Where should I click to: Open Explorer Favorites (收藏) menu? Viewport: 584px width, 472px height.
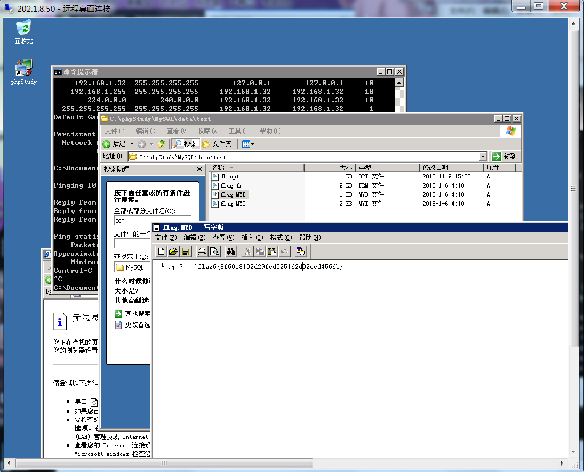tap(208, 131)
